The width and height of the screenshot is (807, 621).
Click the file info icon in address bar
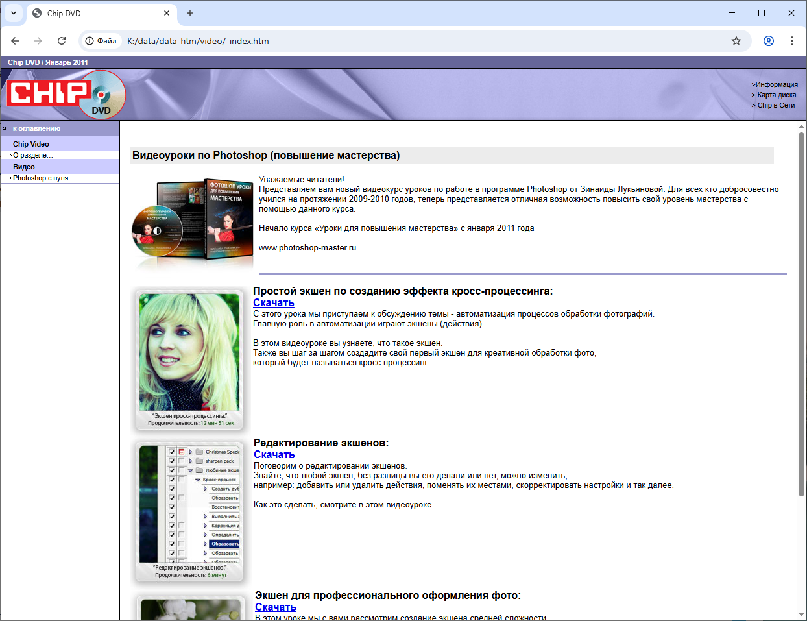[x=101, y=41]
